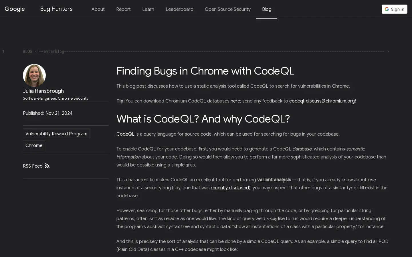Open the Bug Hunters home link
Viewport: 412px width, 257px height.
pyautogui.click(x=56, y=9)
